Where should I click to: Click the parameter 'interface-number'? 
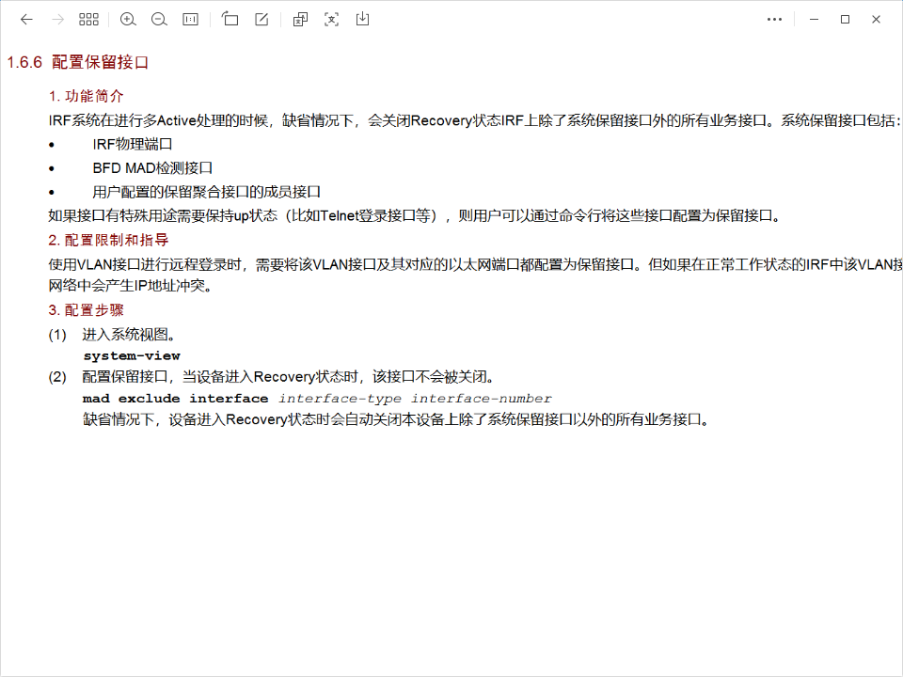[x=481, y=399]
